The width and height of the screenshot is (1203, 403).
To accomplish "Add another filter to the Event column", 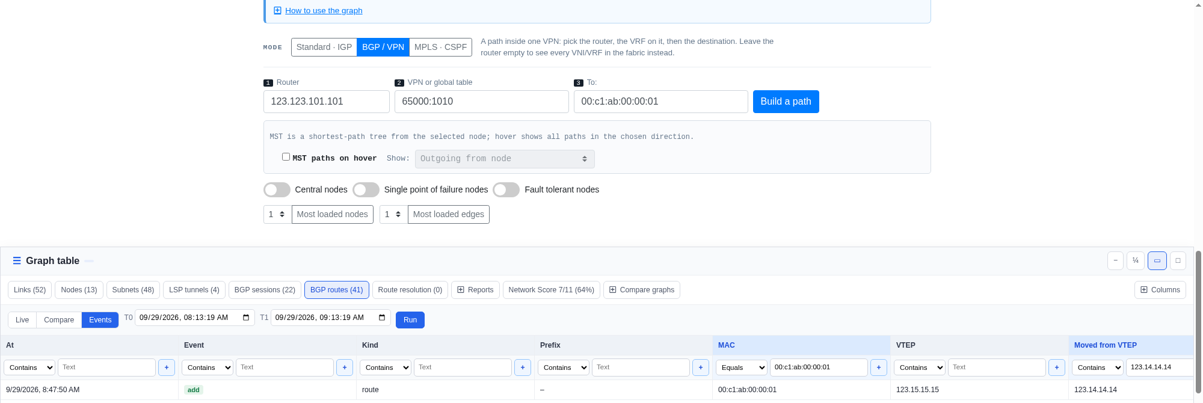I will [345, 368].
